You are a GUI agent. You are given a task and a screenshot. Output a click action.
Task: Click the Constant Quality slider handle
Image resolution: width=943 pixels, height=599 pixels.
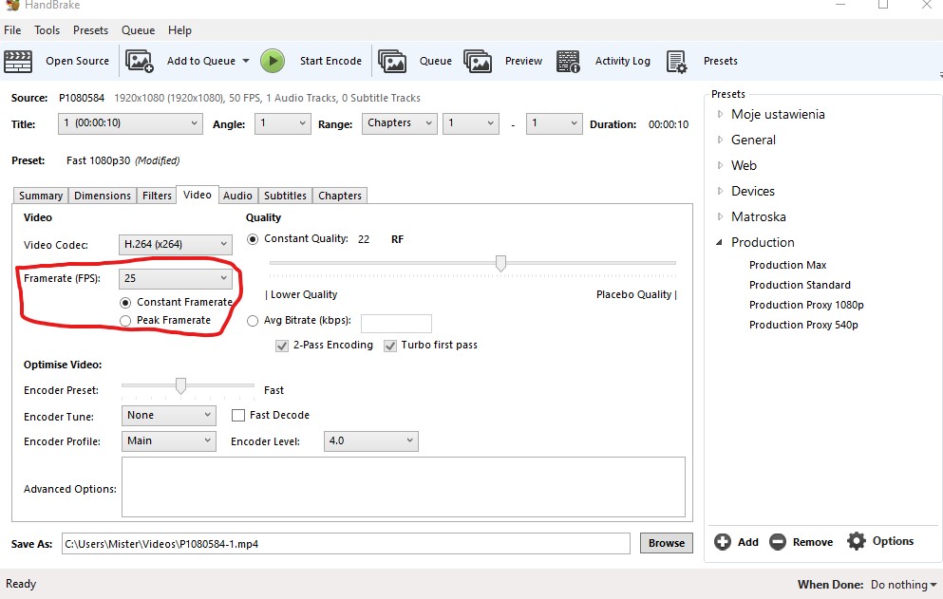[500, 263]
